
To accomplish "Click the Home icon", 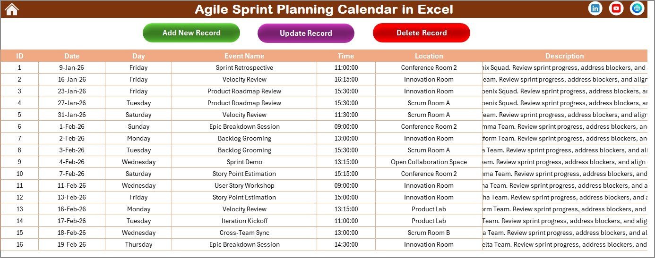I will click(11, 9).
